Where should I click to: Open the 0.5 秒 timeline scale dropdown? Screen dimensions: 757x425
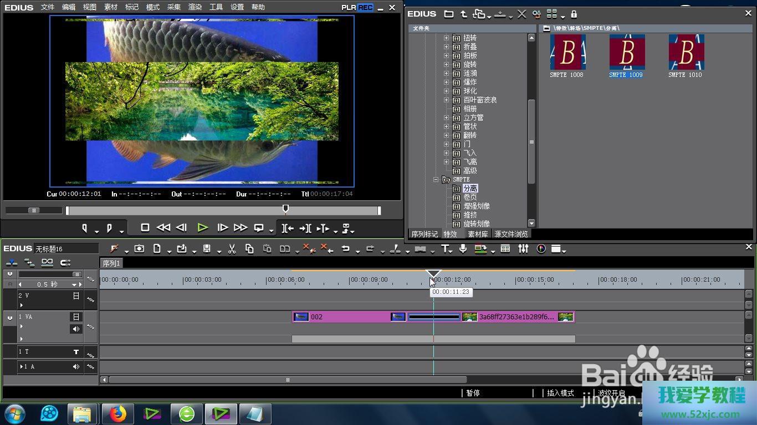[74, 284]
